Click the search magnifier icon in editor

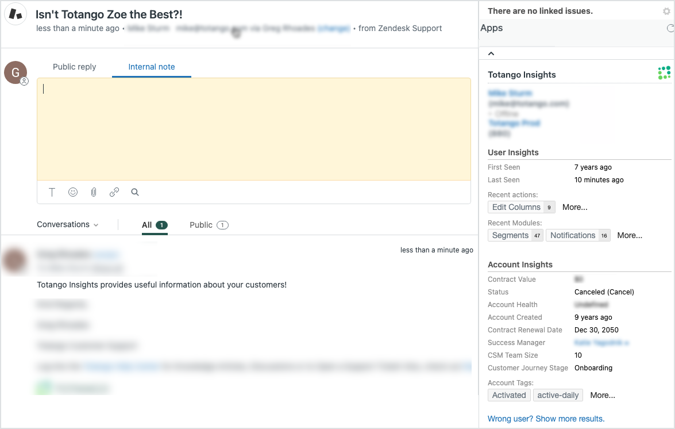[x=135, y=193]
